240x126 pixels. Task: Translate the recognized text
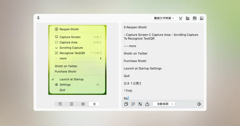(x=140, y=104)
